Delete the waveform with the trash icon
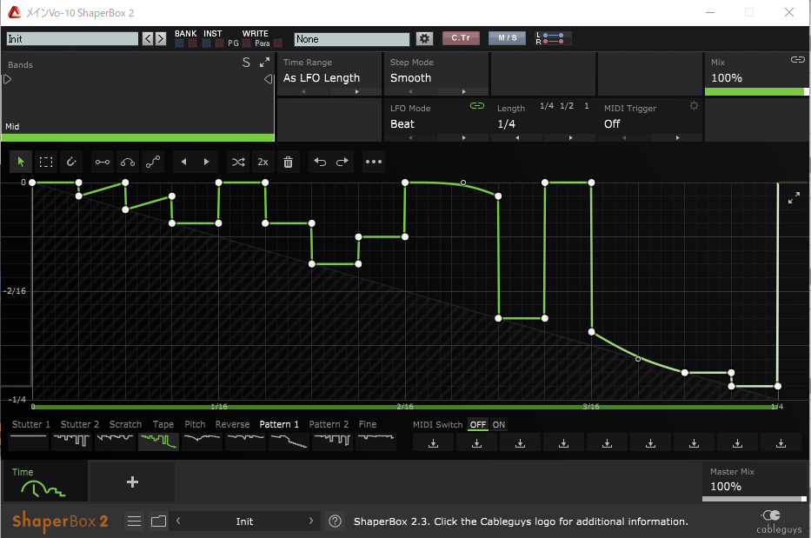The image size is (811, 538). coord(288,162)
